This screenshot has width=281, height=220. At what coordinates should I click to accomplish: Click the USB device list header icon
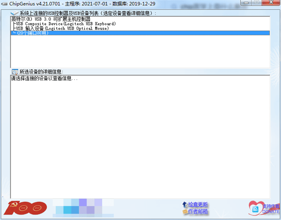point(14,13)
